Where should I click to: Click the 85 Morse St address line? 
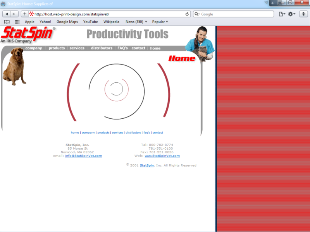point(77,148)
